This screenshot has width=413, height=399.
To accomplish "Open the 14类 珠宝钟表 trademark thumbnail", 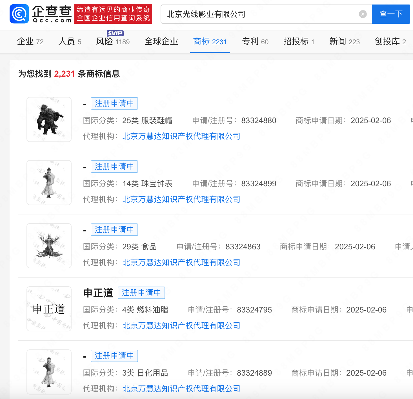I will [x=49, y=183].
